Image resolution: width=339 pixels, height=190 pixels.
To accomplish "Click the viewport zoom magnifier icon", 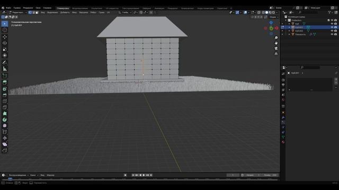I will point(276,38).
